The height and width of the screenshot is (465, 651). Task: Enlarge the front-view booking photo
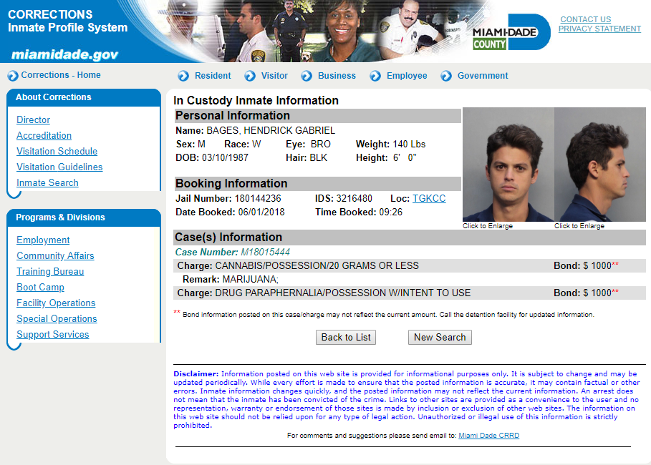[508, 165]
